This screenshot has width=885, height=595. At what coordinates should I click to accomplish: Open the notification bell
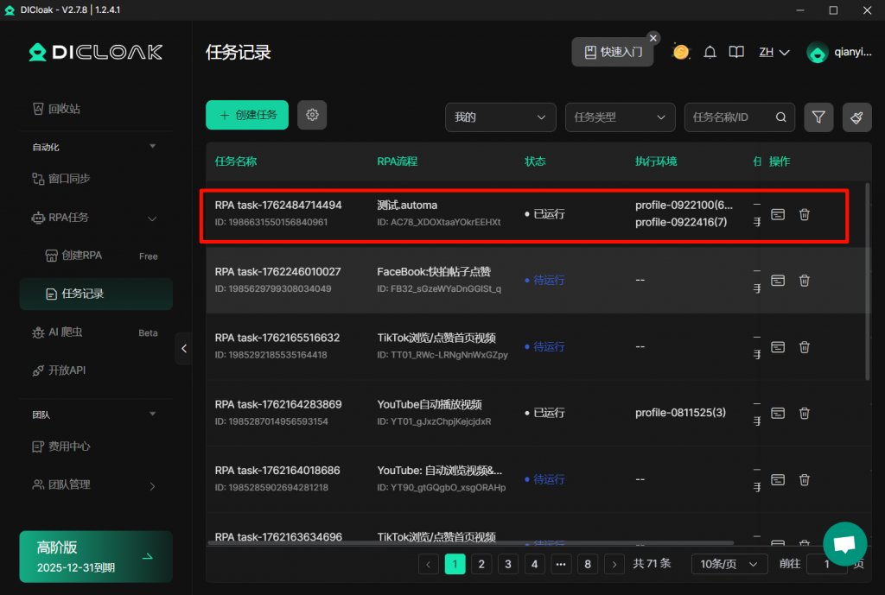pyautogui.click(x=710, y=52)
